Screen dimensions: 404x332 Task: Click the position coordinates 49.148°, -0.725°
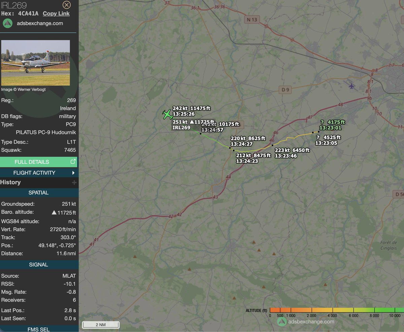pos(57,245)
